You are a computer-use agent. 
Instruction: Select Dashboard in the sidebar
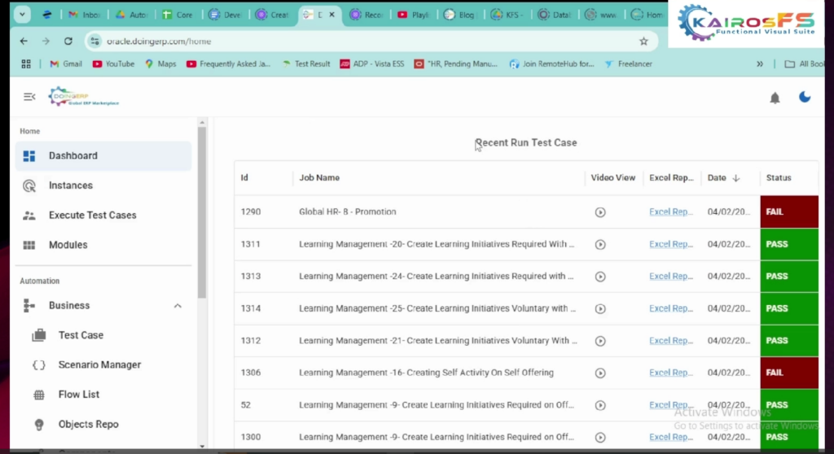[x=72, y=156]
